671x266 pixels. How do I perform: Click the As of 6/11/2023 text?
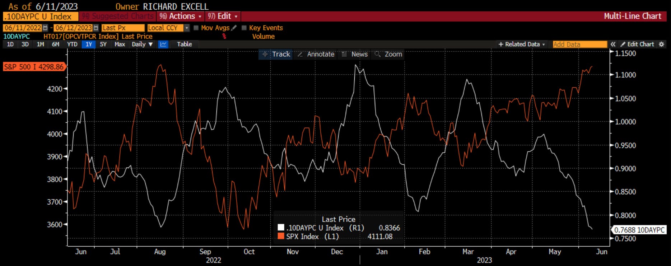click(x=43, y=6)
